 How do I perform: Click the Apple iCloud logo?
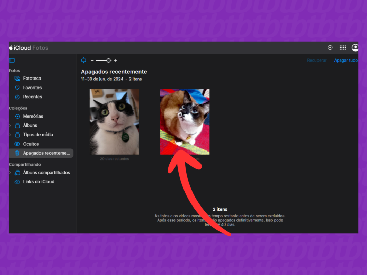(x=20, y=48)
